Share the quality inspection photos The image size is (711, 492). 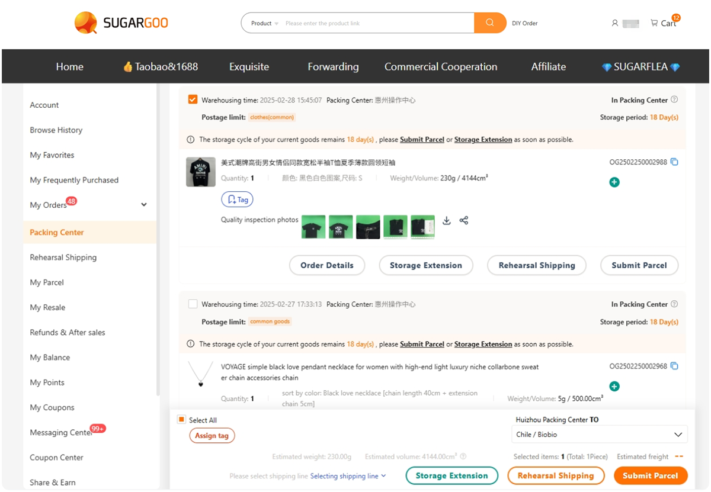coord(464,220)
